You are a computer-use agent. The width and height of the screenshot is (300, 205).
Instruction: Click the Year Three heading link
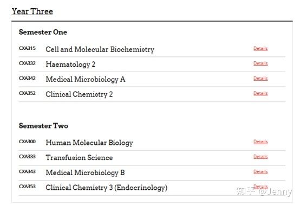(x=32, y=11)
